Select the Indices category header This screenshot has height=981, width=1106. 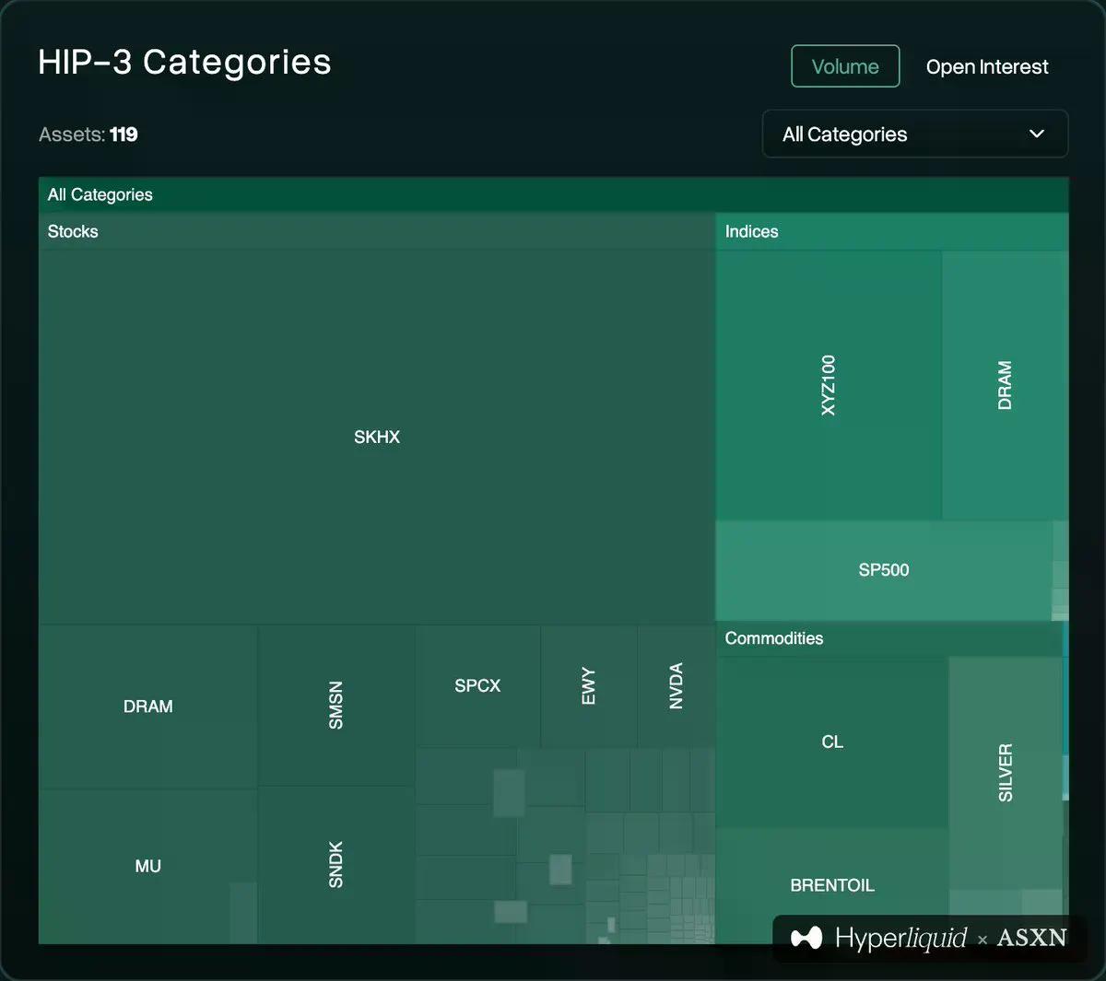[x=892, y=231]
